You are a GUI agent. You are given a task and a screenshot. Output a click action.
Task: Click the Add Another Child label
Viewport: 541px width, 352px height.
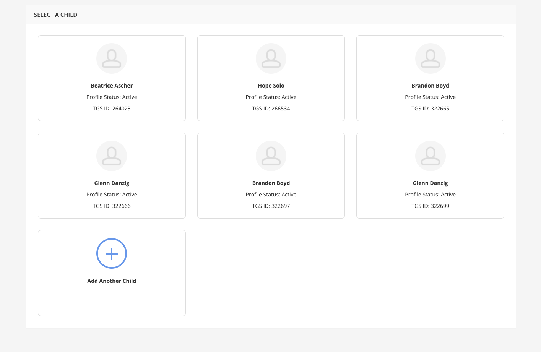coord(112,281)
